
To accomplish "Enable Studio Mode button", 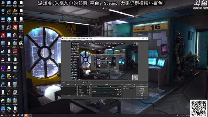I will tap(142, 92).
